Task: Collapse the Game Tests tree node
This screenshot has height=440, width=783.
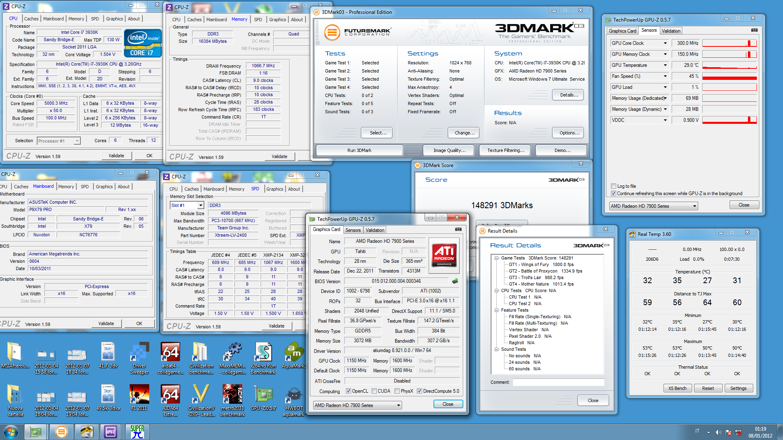Action: (496, 258)
